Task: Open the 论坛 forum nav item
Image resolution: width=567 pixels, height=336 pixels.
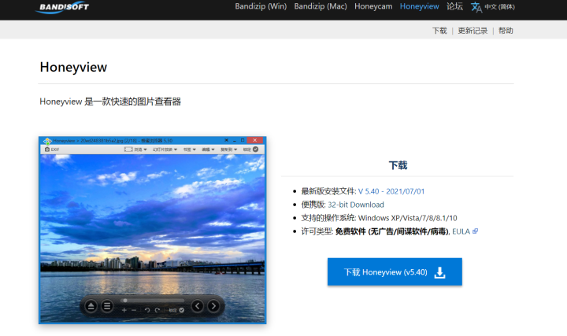Action: 454,6
